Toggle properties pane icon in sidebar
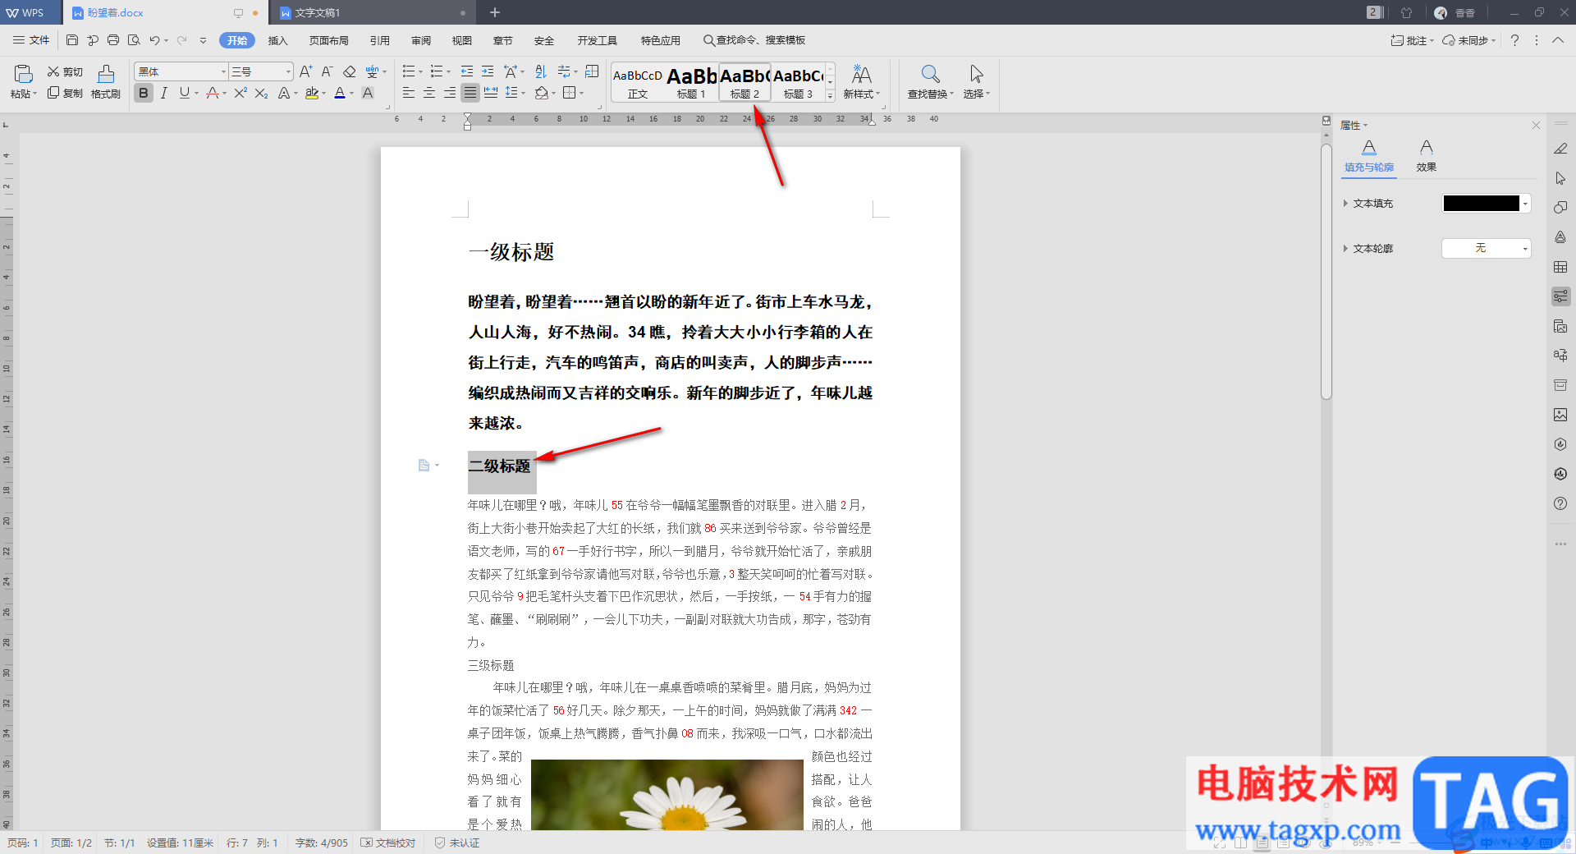 pyautogui.click(x=1560, y=296)
